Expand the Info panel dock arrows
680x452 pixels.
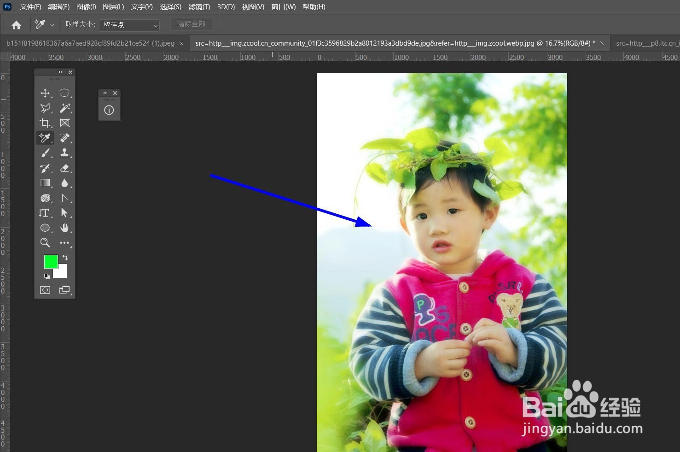(x=105, y=93)
